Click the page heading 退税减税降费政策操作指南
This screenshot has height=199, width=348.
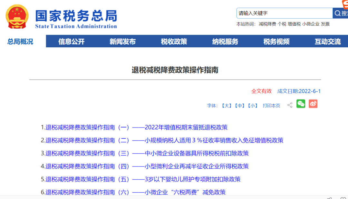175,70
